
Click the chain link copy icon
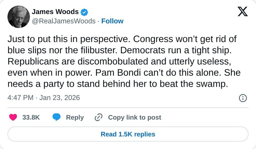[x=99, y=117]
